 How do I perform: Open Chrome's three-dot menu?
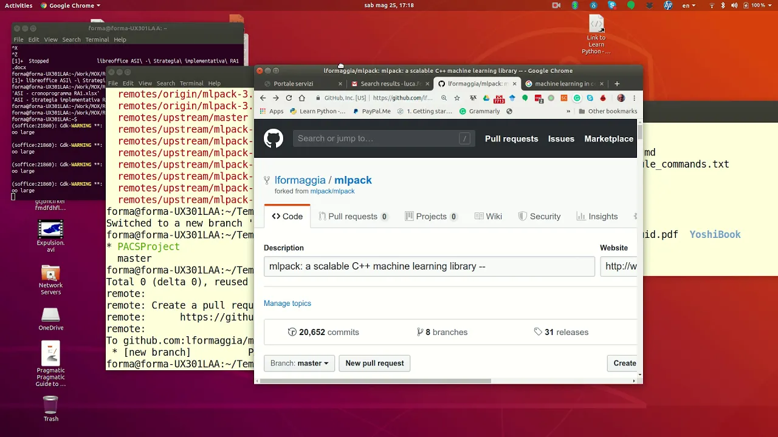point(634,98)
